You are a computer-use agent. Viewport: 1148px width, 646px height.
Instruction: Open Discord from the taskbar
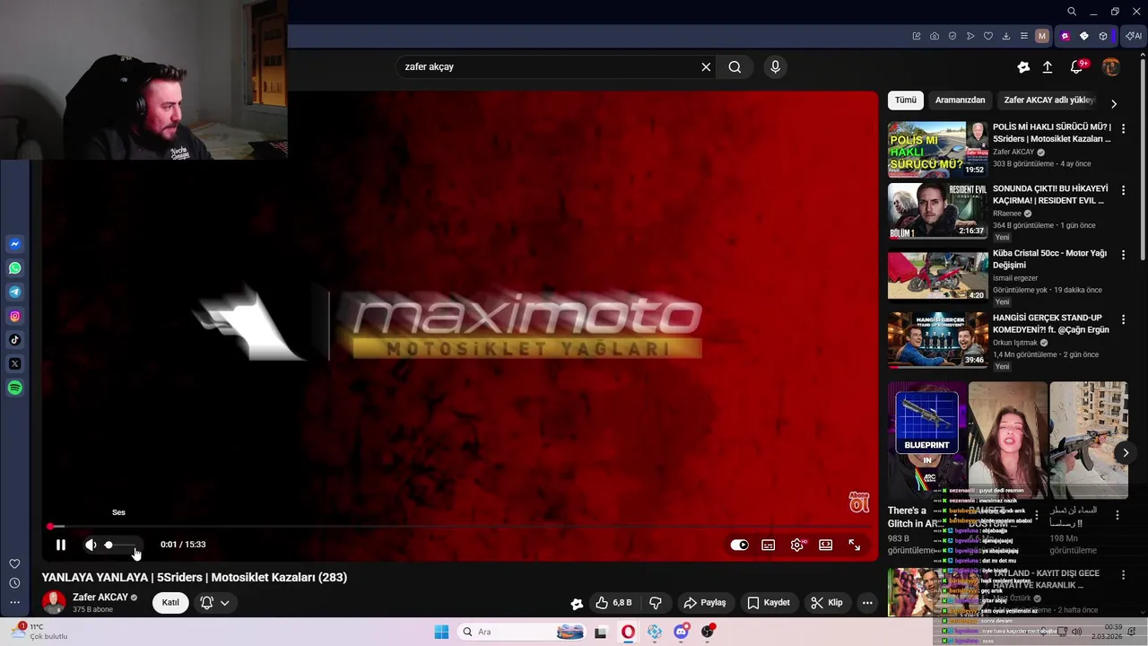pos(682,632)
